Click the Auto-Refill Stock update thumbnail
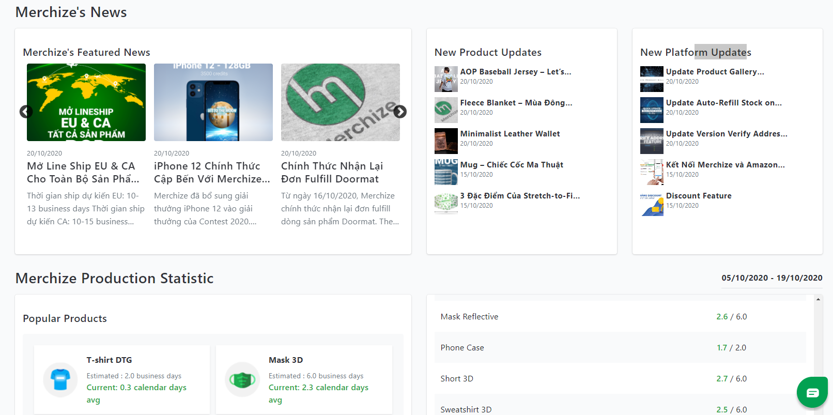 [652, 110]
